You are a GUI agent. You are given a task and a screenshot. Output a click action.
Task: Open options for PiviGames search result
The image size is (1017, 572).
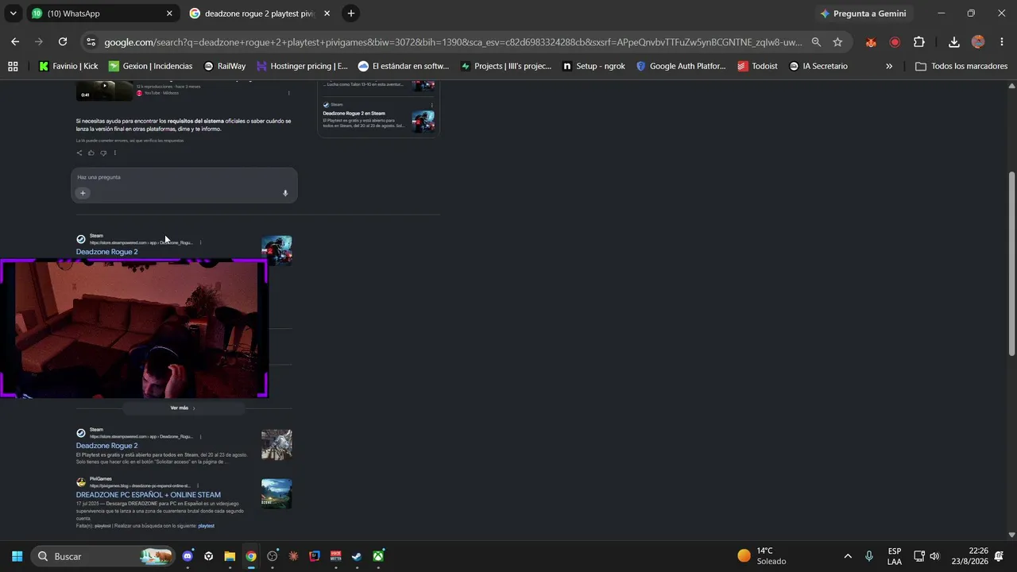point(198,485)
